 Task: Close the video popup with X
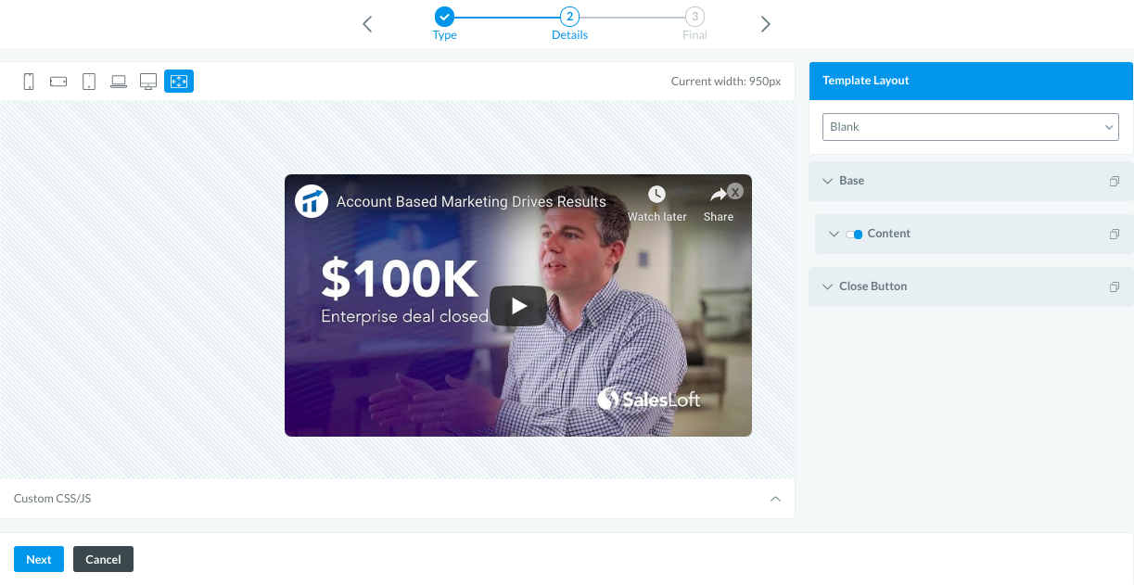coord(734,192)
